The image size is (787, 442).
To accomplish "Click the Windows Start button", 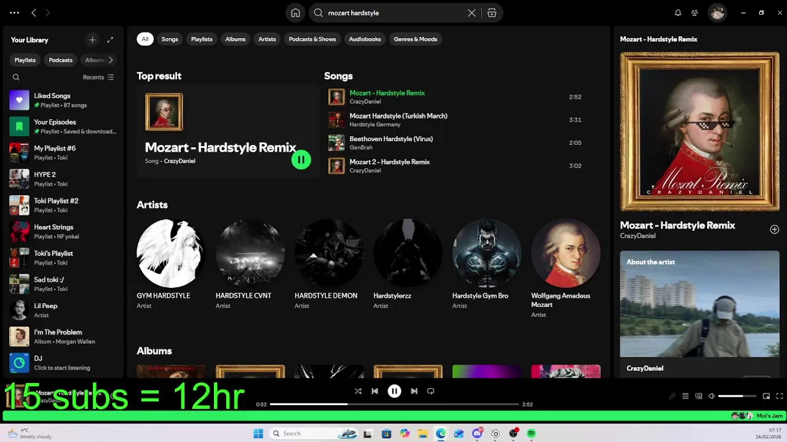I will pyautogui.click(x=258, y=433).
